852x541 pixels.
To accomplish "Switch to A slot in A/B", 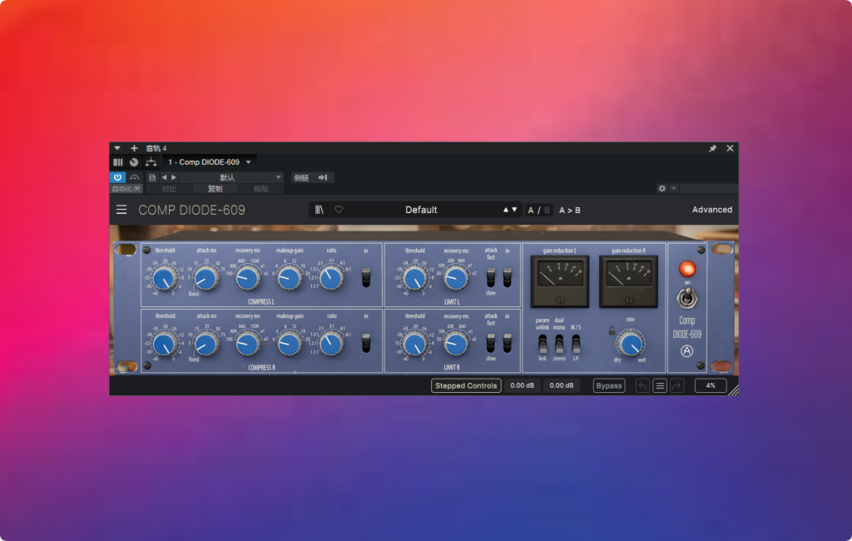I will click(x=531, y=210).
